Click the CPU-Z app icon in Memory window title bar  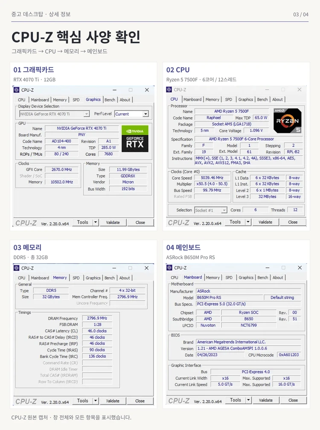click(17, 268)
